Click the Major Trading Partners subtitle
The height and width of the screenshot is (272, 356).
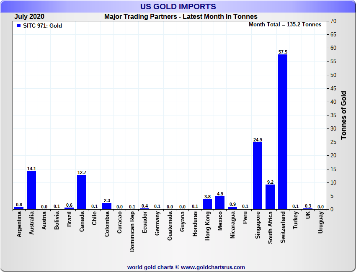[x=181, y=17]
